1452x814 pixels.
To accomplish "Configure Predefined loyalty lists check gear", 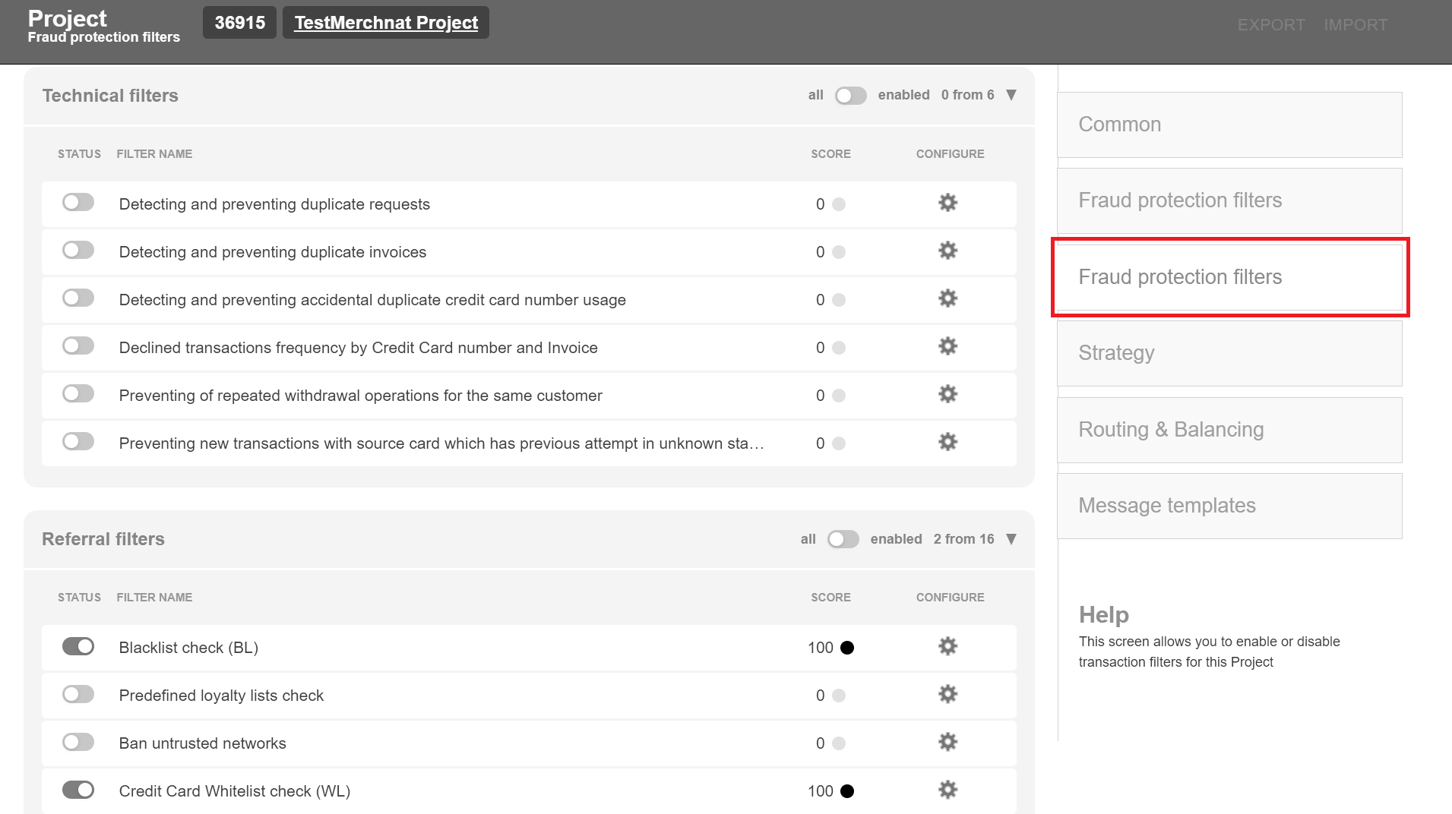I will [x=947, y=694].
